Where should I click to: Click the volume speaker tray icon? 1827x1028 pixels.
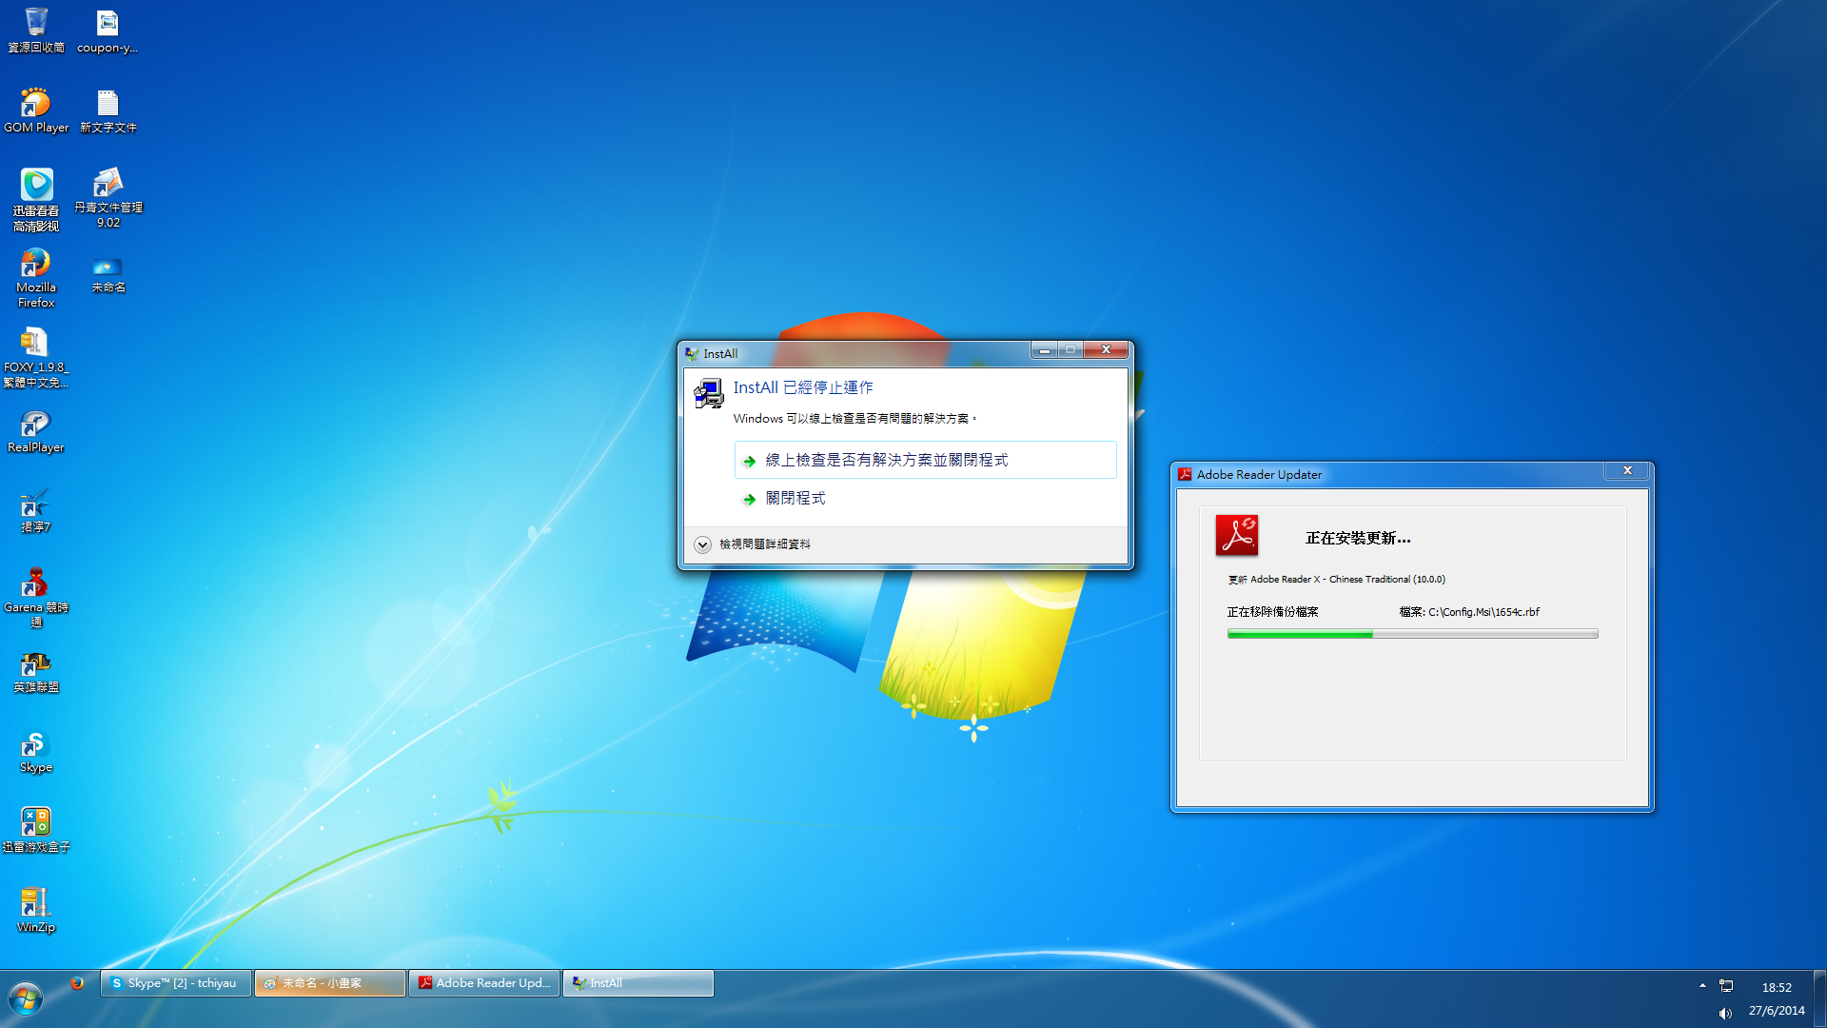pyautogui.click(x=1725, y=1013)
